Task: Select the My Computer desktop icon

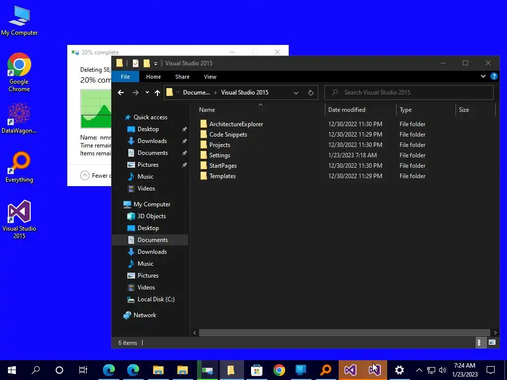Action: tap(19, 21)
